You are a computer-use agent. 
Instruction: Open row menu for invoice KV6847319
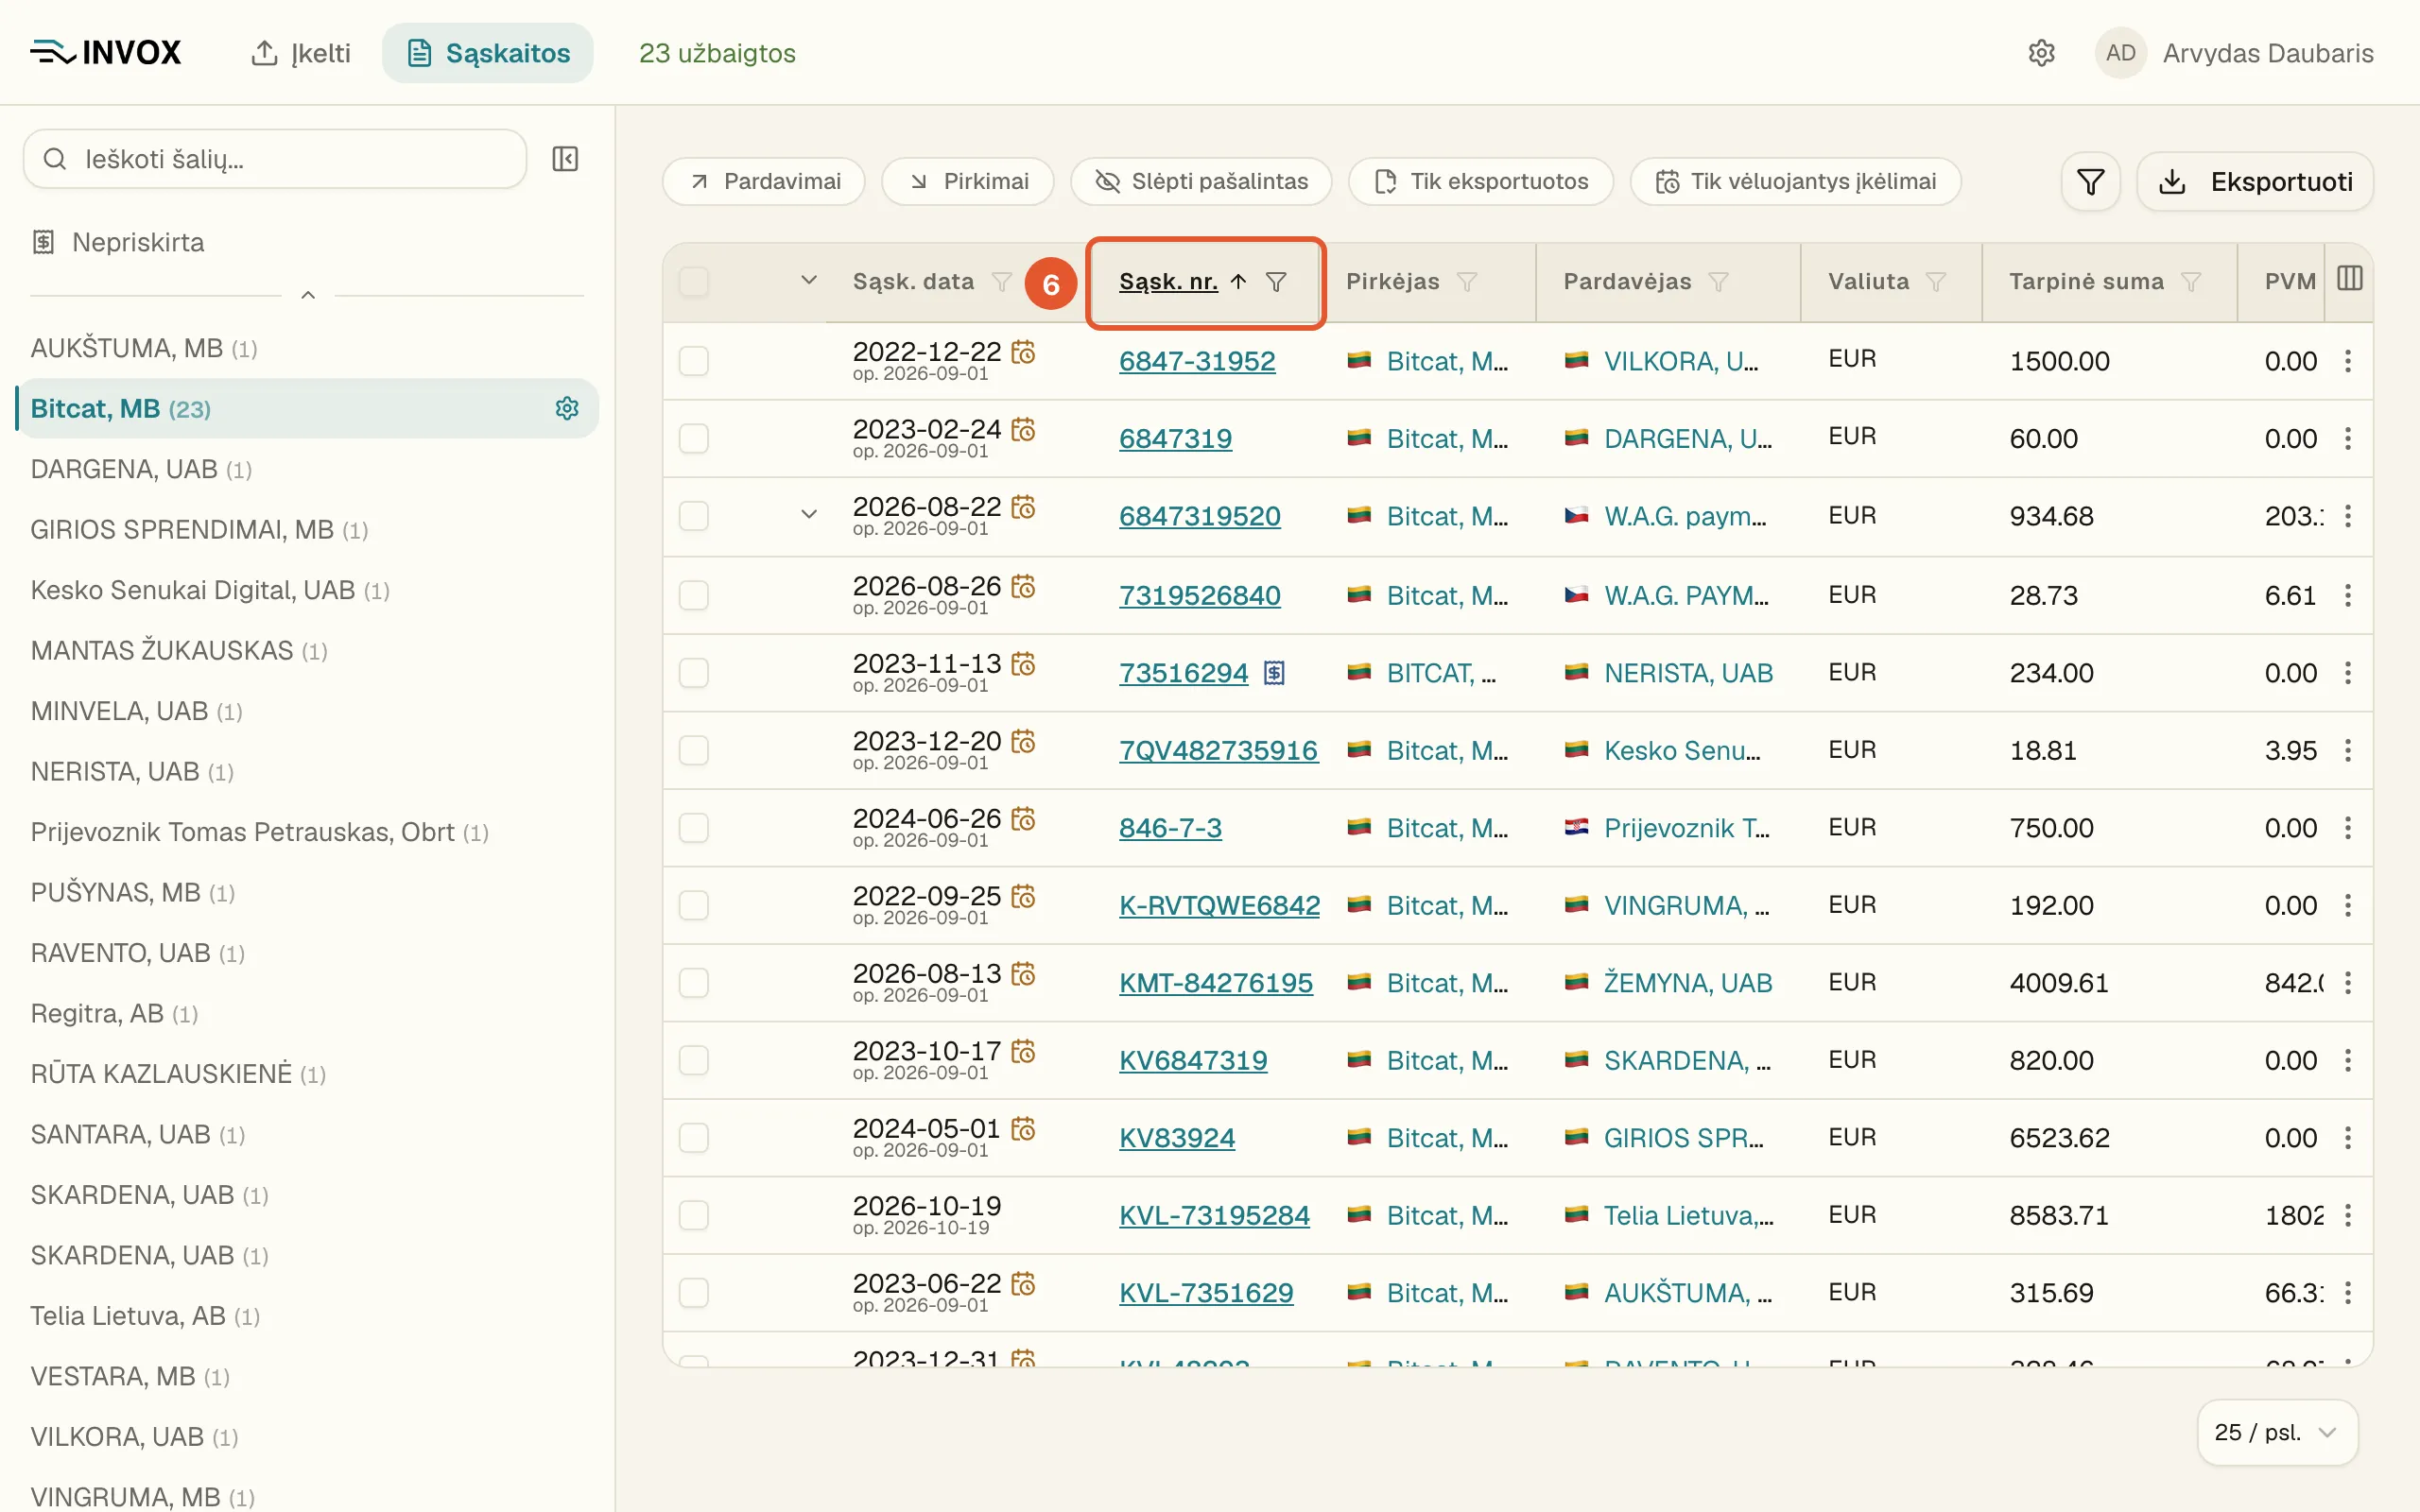coord(2348,1060)
